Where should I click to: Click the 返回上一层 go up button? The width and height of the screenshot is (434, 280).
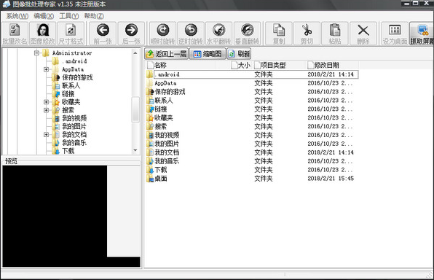click(166, 54)
